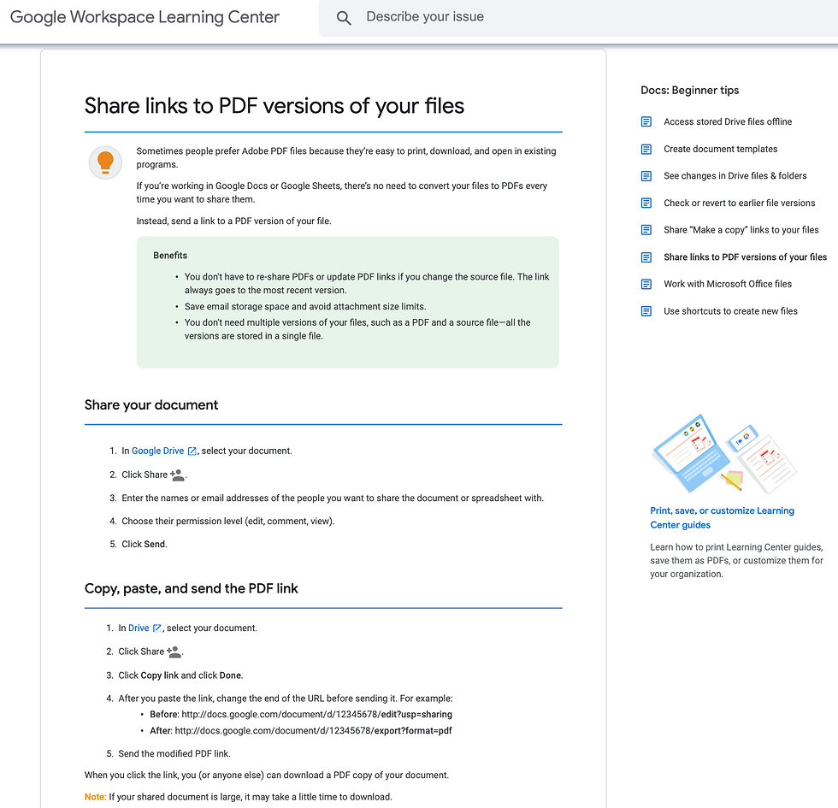Click step 'Click Copy link and click Done.'
Image resolution: width=838 pixels, height=808 pixels.
tap(180, 675)
